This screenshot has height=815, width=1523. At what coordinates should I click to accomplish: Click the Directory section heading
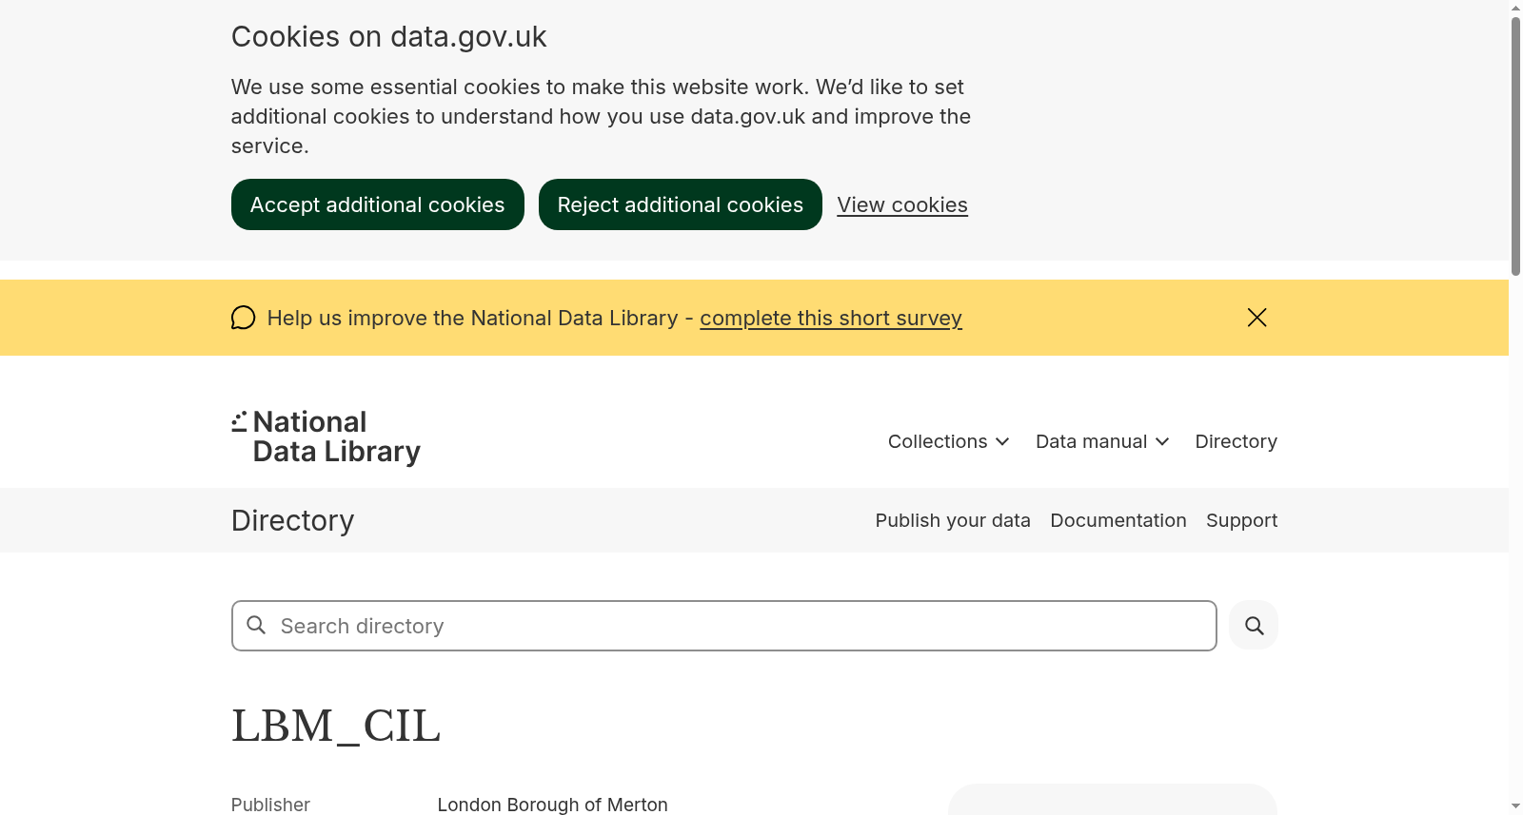pyautogui.click(x=293, y=520)
